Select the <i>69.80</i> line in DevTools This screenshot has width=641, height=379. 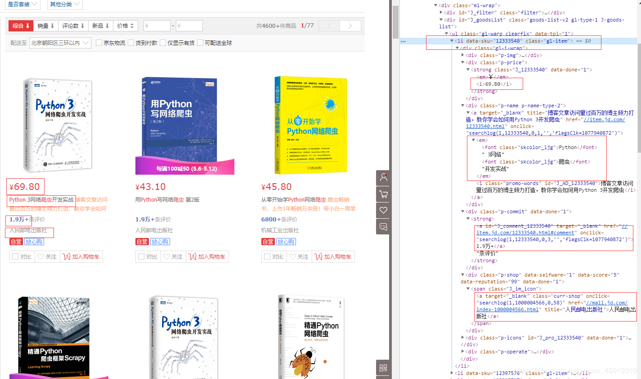pos(494,84)
